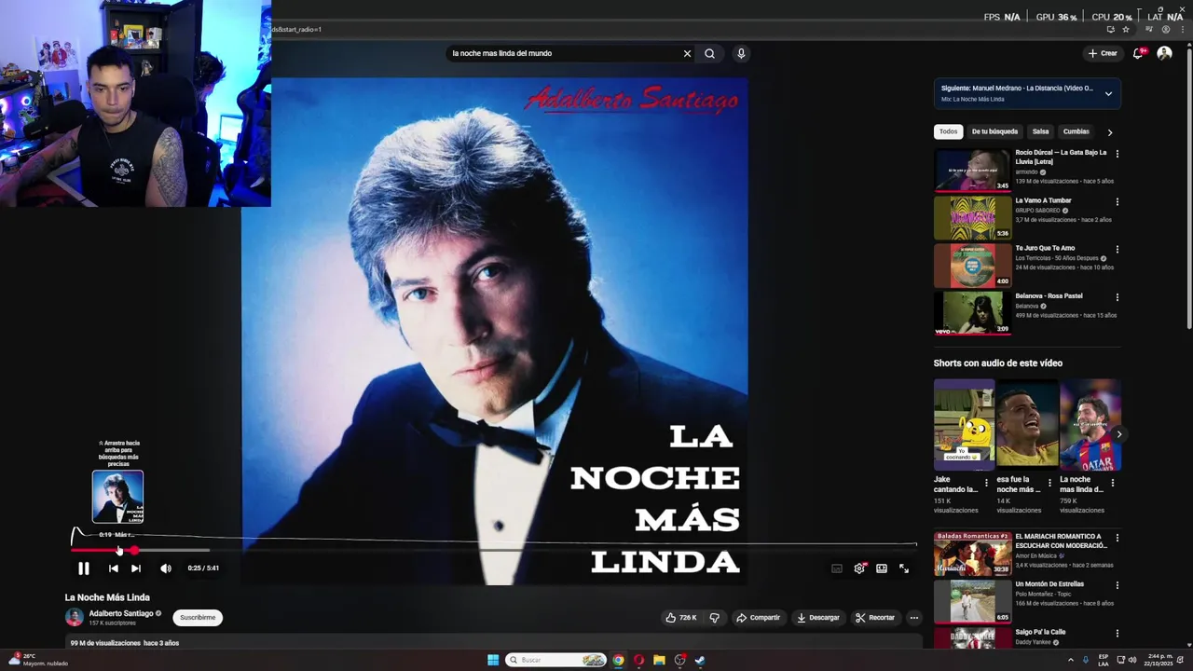1193x671 pixels.
Task: Open the Adalberto Santiago channel avatar
Action: coord(75,618)
